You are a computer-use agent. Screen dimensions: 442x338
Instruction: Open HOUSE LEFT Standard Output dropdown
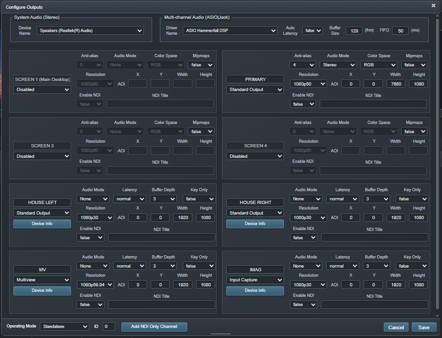point(42,213)
